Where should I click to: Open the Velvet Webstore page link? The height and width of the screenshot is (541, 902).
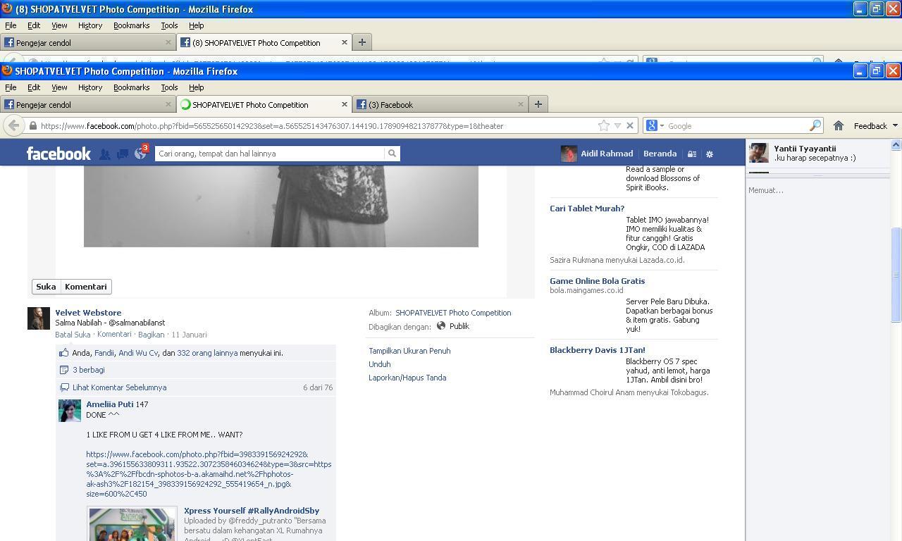[x=88, y=313]
